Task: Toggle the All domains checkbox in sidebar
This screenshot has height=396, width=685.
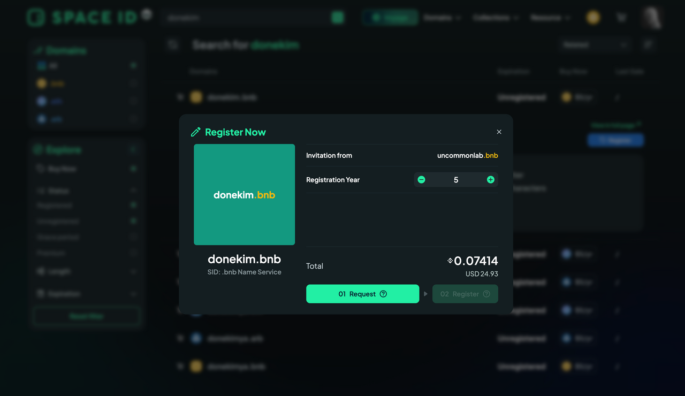Action: coord(133,65)
